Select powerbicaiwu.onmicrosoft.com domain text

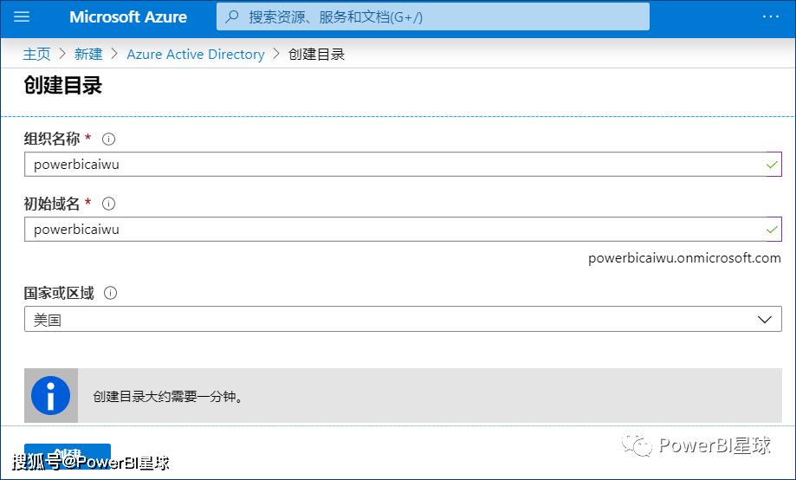pyautogui.click(x=684, y=258)
